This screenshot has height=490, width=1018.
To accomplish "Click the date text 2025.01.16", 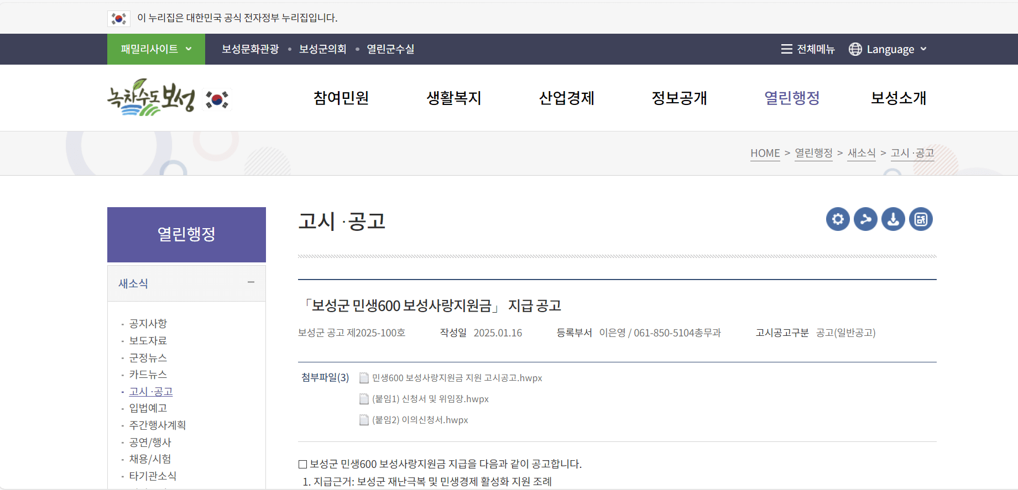I will point(498,333).
